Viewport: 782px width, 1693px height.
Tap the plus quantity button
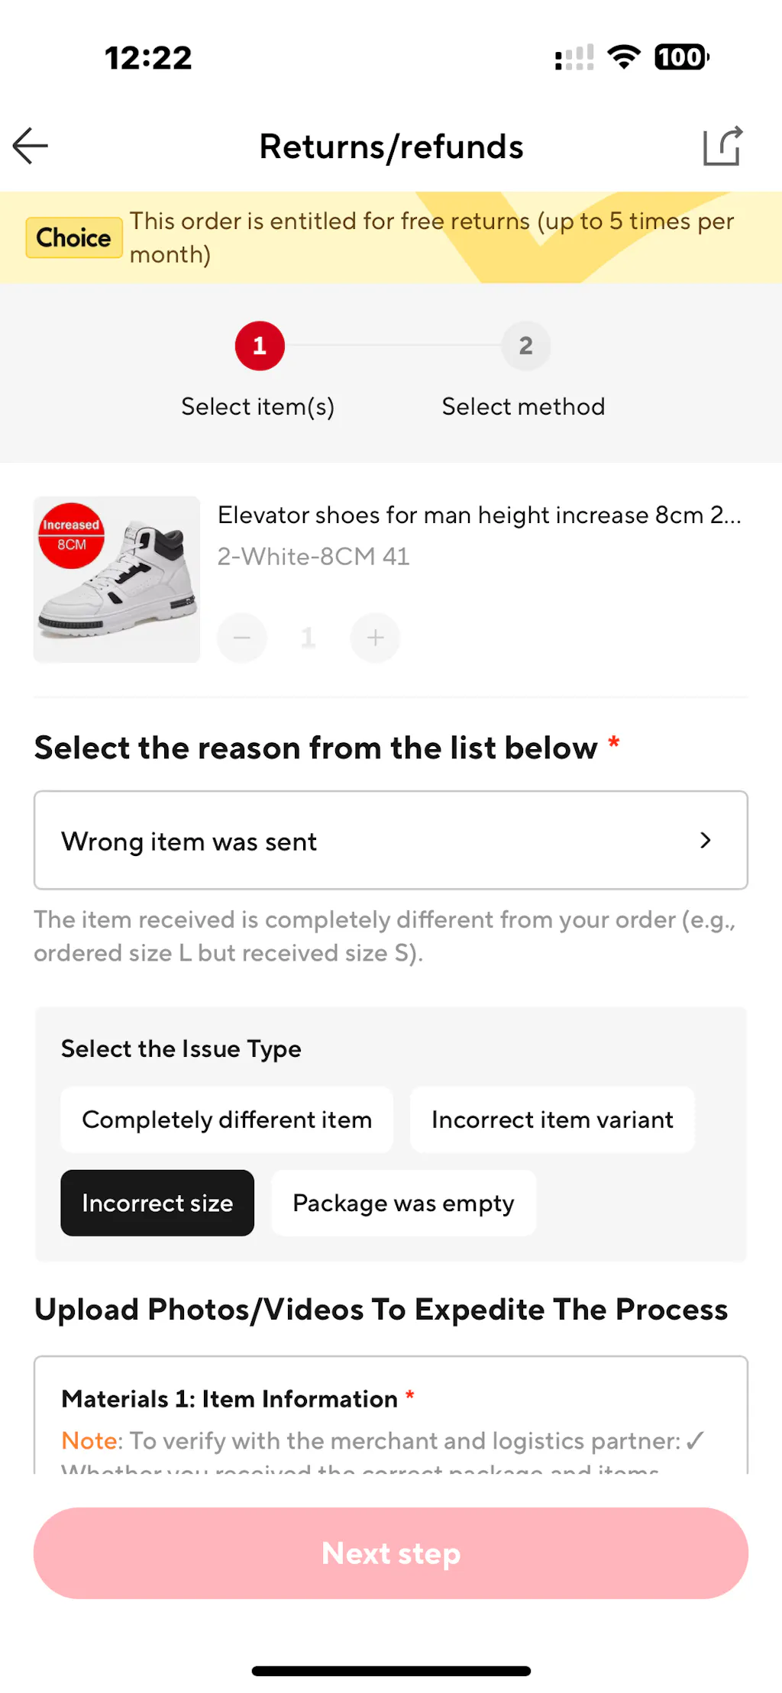click(375, 638)
